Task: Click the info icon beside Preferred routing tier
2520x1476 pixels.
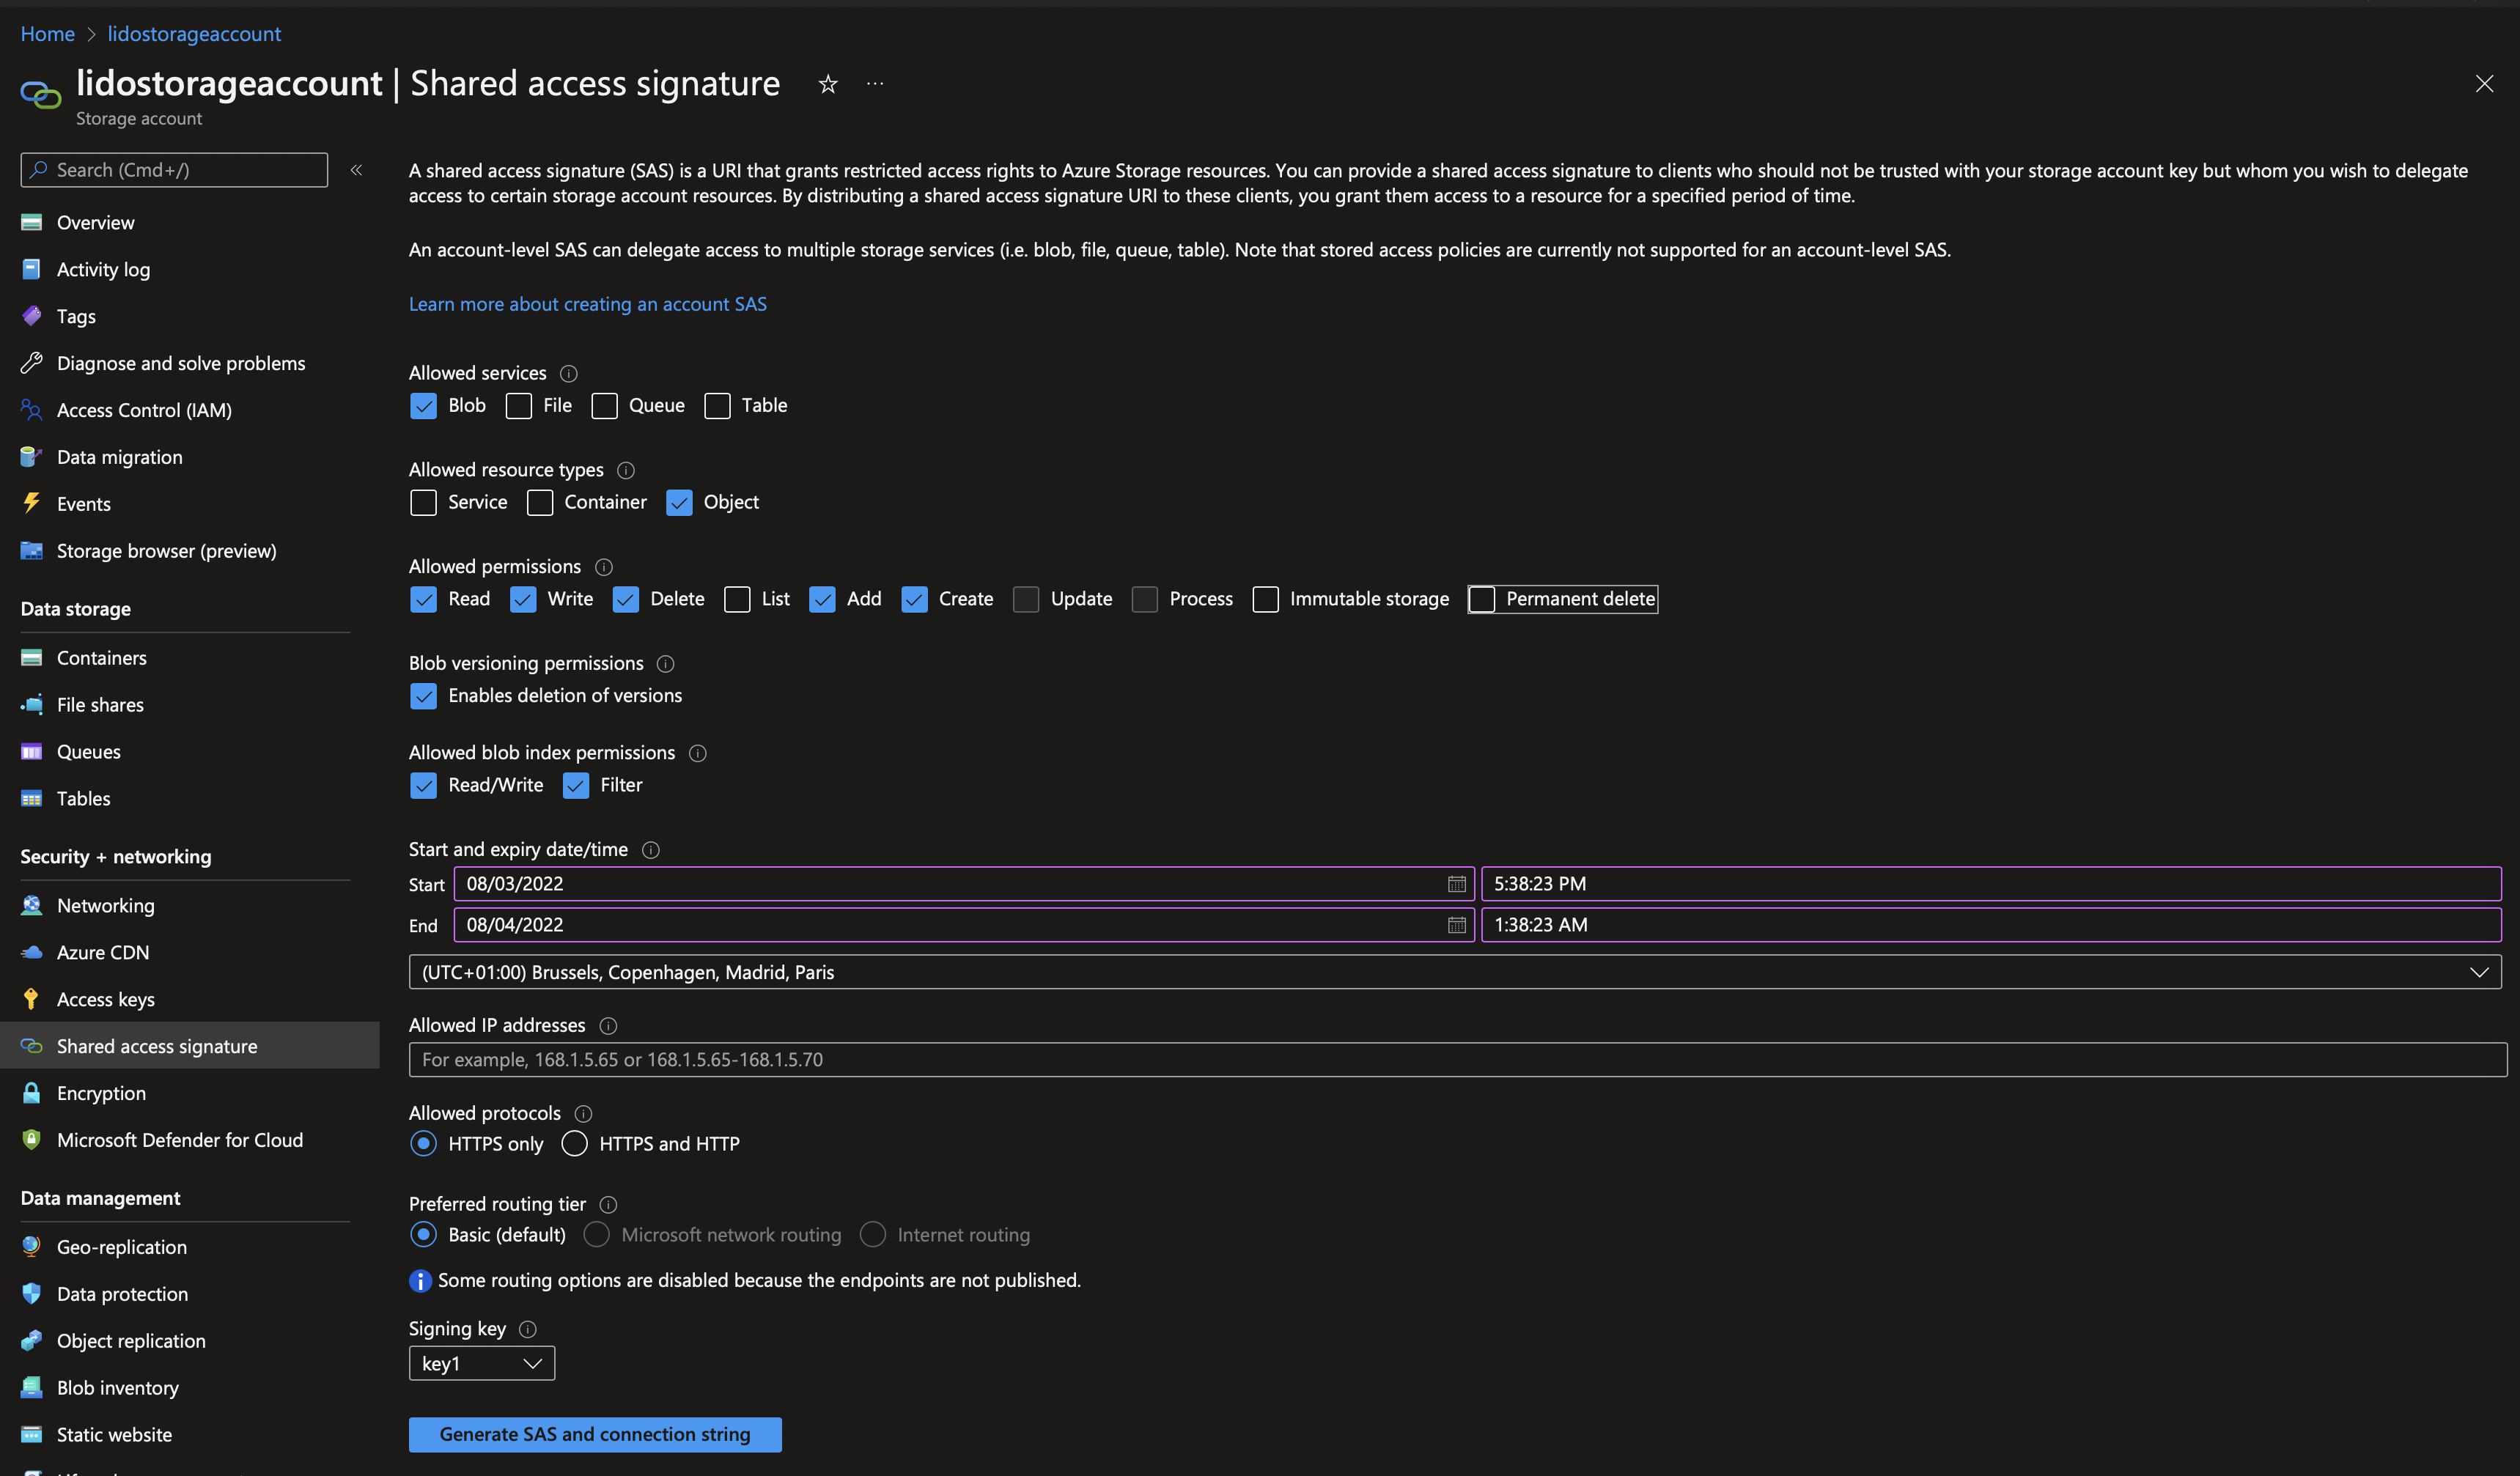Action: tap(608, 1206)
